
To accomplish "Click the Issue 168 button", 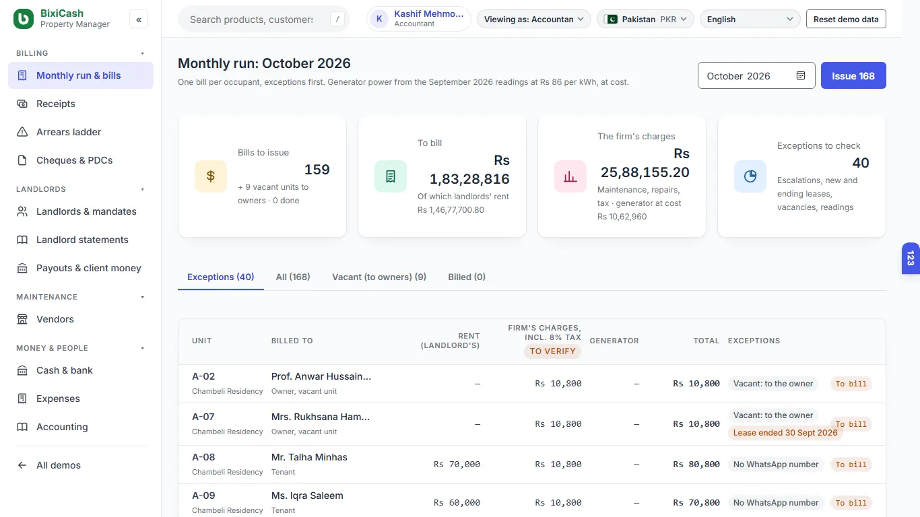I will (853, 76).
